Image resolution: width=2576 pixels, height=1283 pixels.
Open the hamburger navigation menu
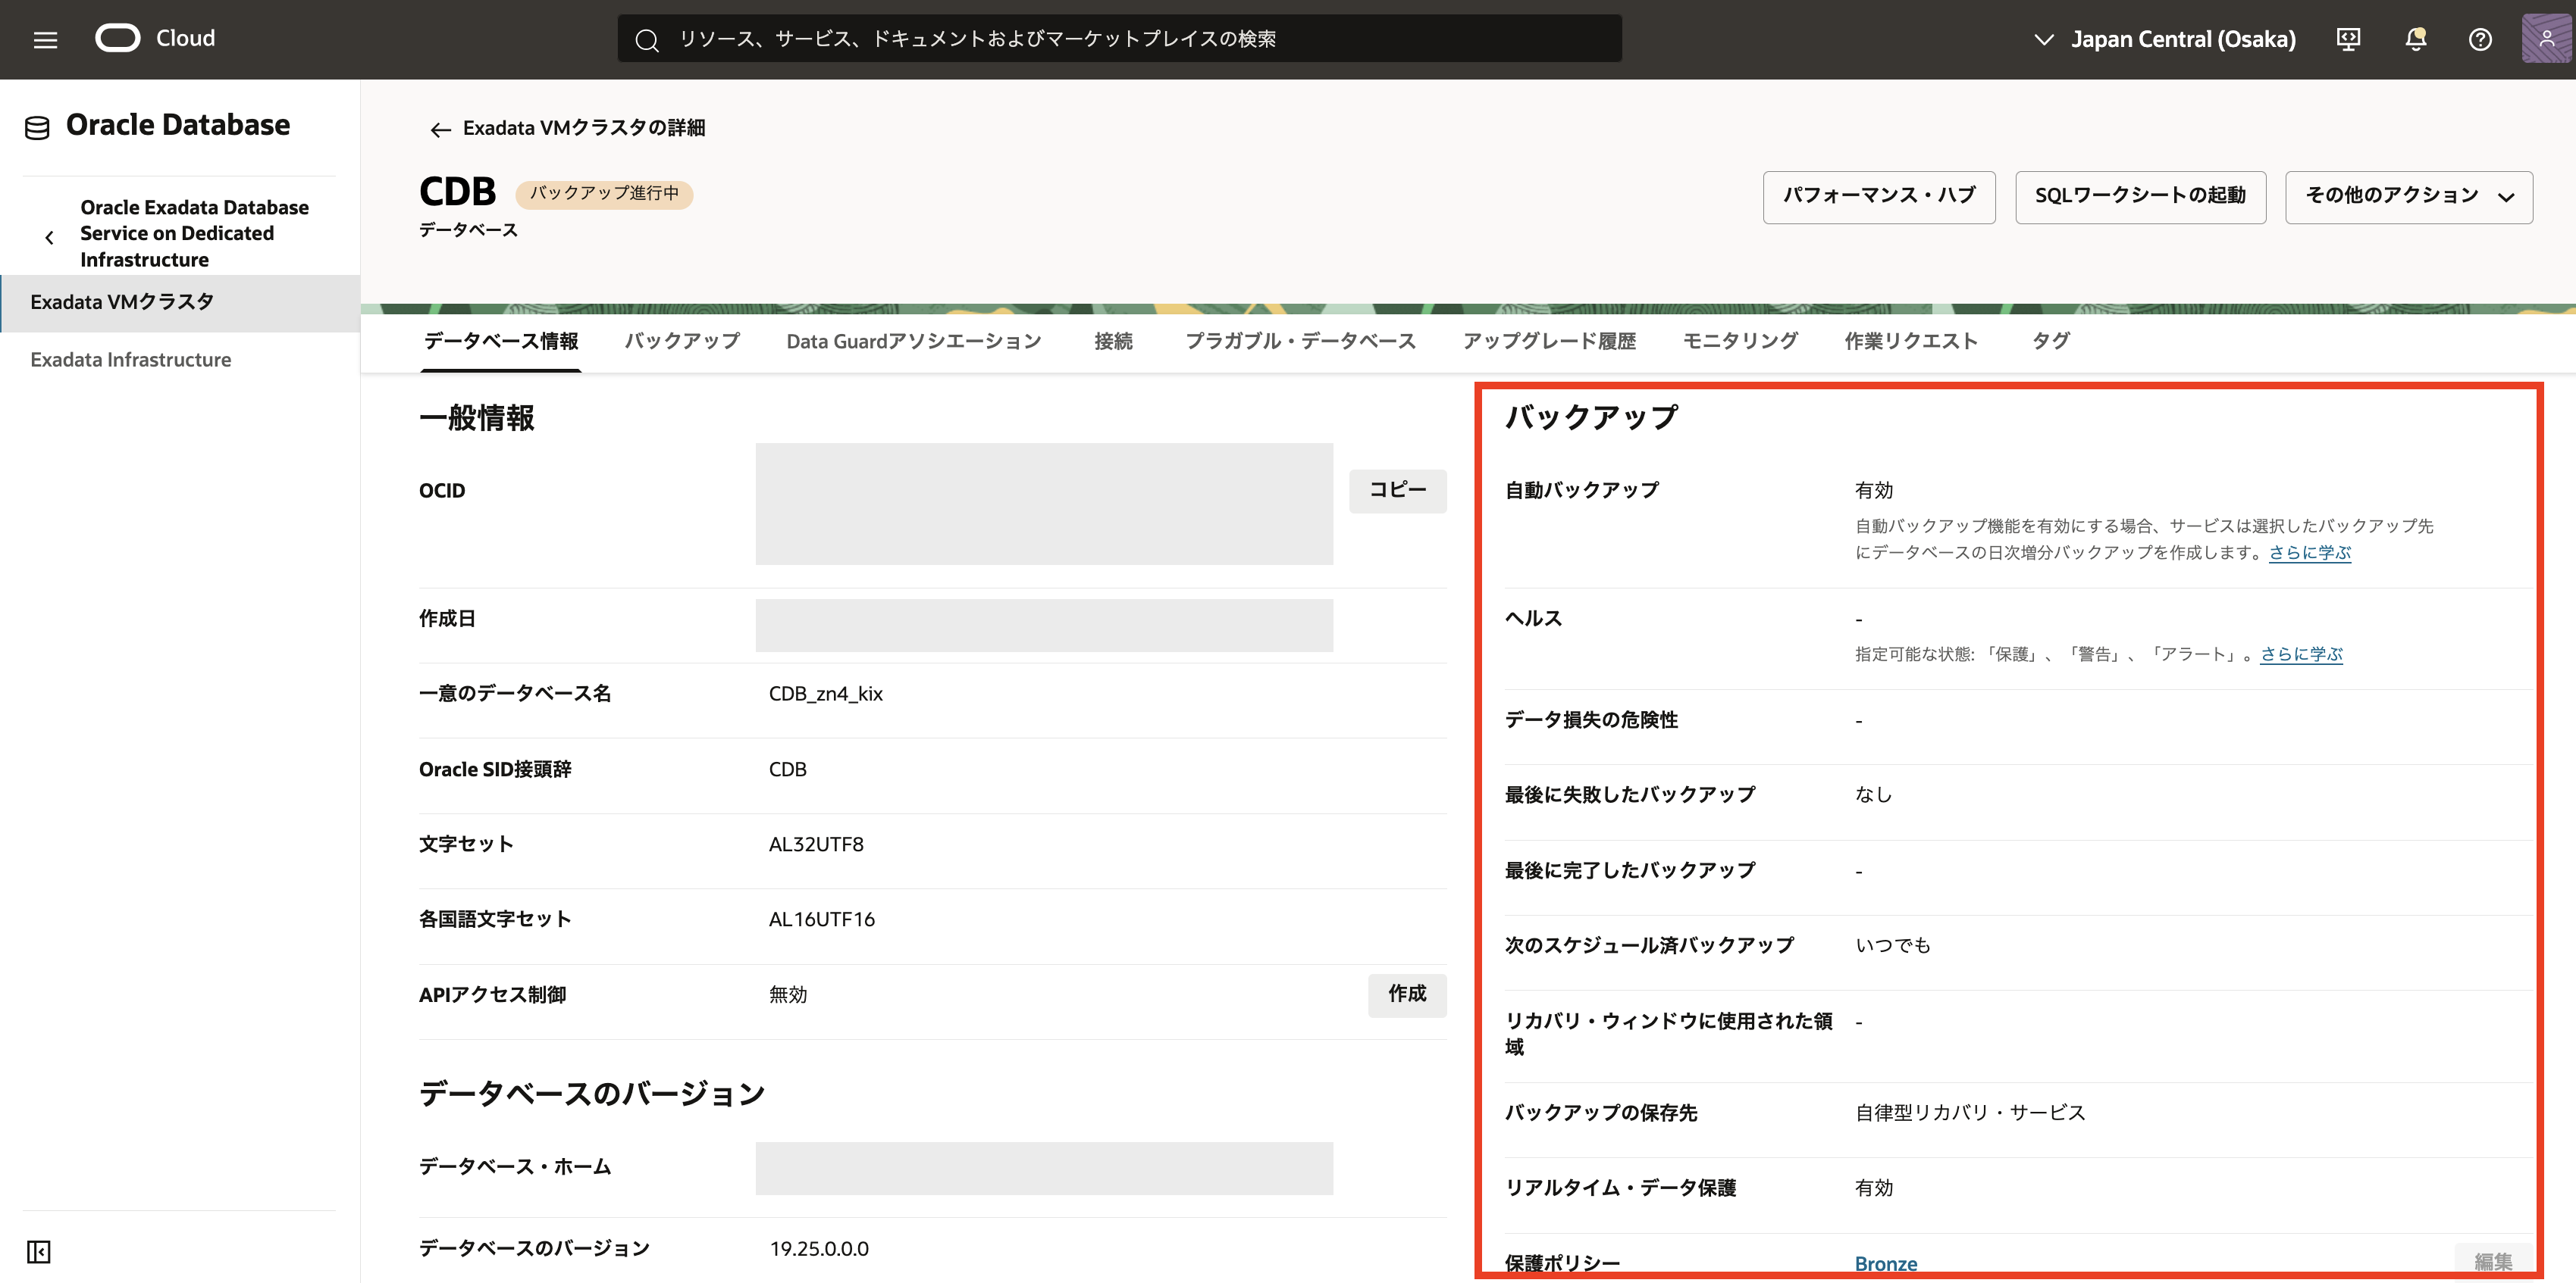click(x=45, y=40)
